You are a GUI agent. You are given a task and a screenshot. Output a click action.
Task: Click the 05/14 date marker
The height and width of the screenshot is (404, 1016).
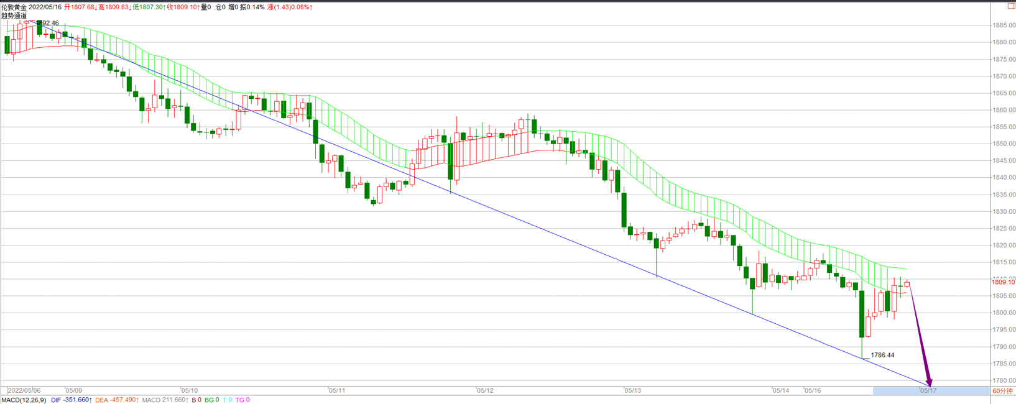780,390
